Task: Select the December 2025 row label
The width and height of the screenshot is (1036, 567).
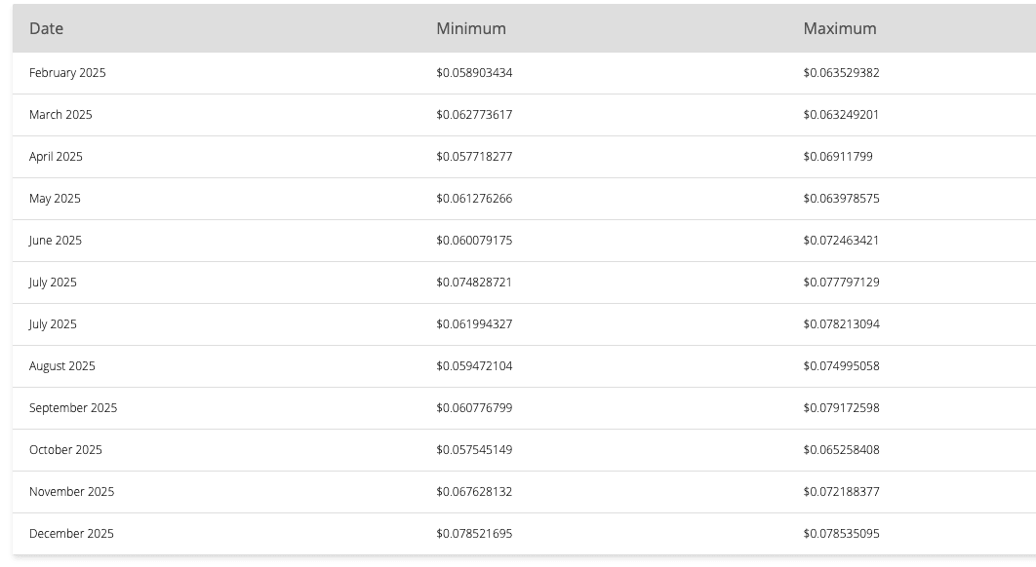Action: coord(71,534)
